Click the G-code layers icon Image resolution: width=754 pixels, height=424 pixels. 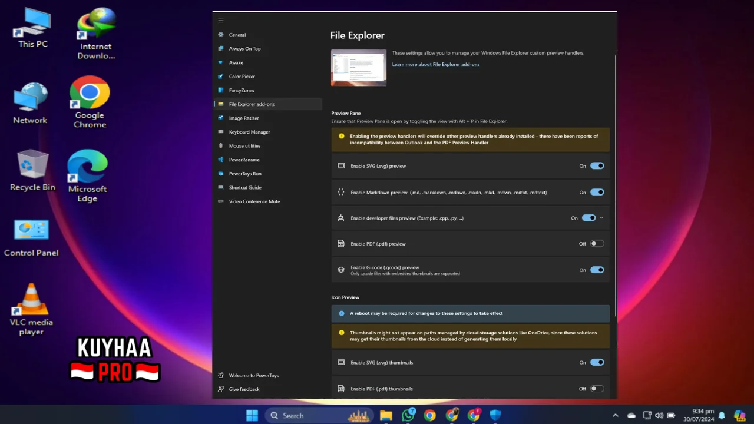(341, 270)
